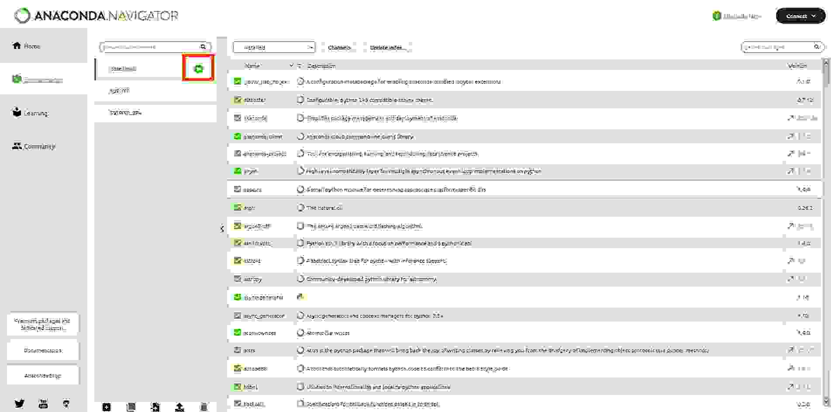Click the Upgrade Now link

click(742, 16)
